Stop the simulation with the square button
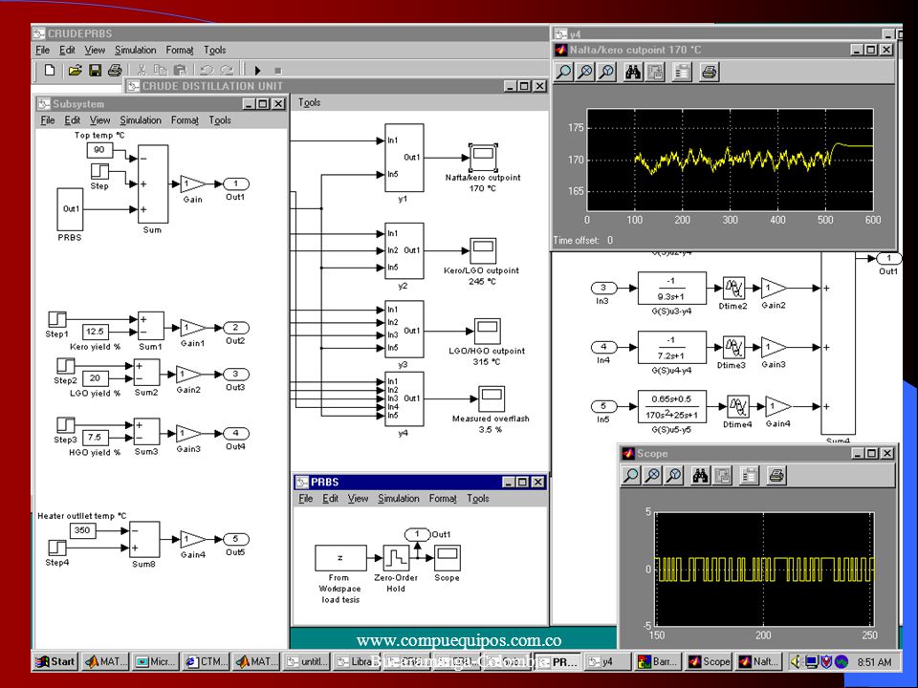This screenshot has width=918, height=688. 278,71
